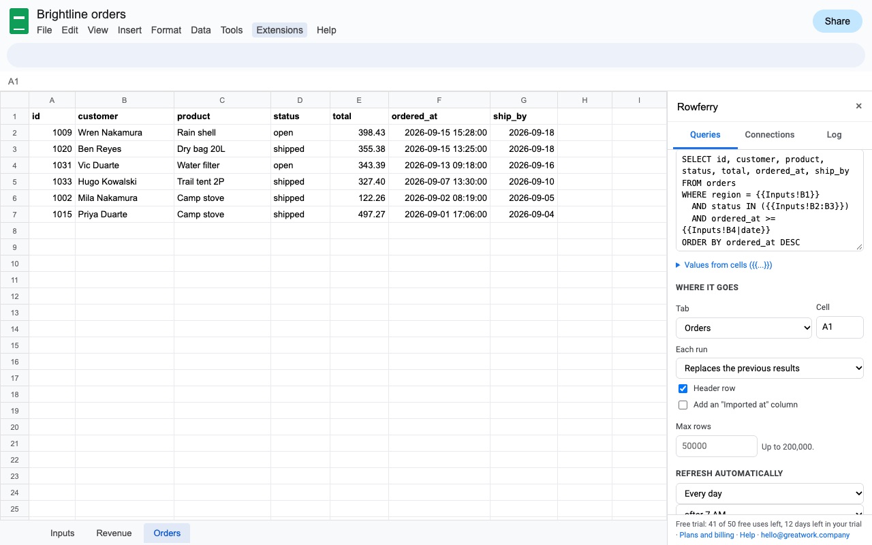
Task: Switch to the Log tab in Rowferry
Action: (x=835, y=135)
